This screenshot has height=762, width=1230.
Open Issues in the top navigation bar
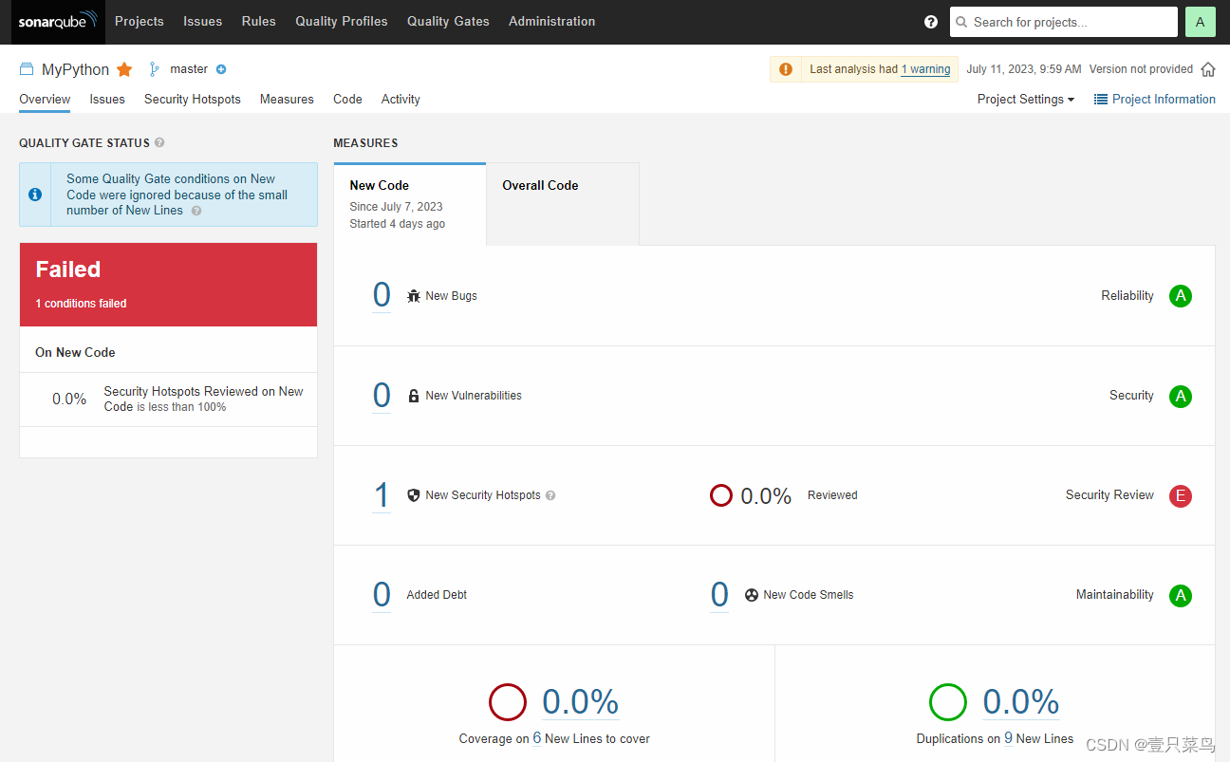pyautogui.click(x=202, y=21)
